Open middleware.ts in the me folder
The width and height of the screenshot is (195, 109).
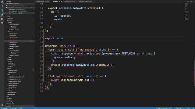14,43
